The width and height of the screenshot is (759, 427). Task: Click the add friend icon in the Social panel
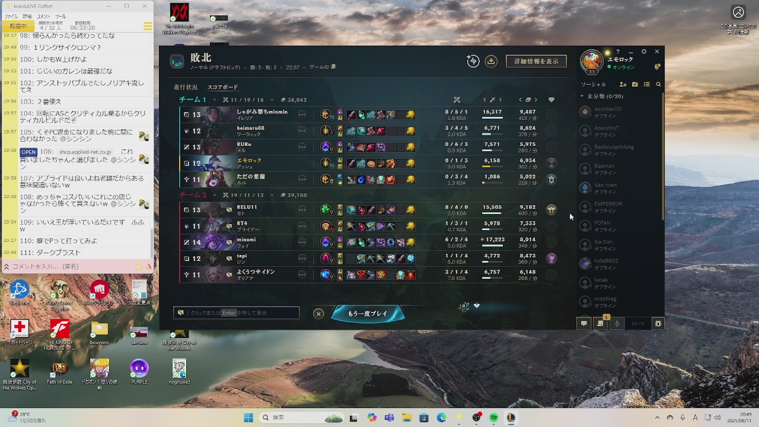pos(623,84)
